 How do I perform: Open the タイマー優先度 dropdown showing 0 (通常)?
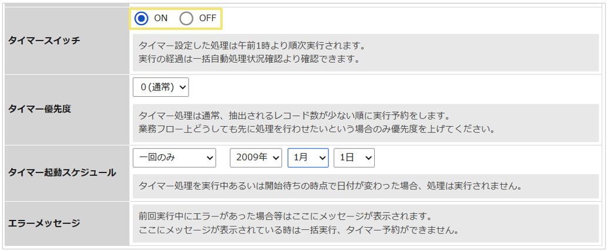160,87
